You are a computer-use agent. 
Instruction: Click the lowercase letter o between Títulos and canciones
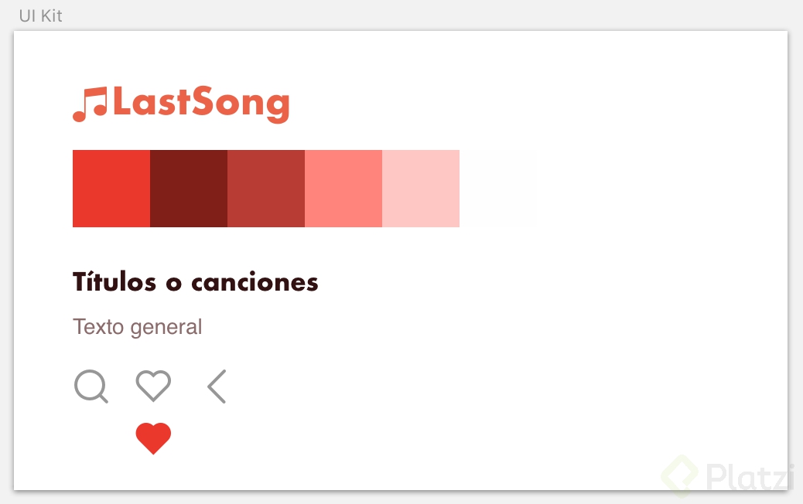[174, 284]
